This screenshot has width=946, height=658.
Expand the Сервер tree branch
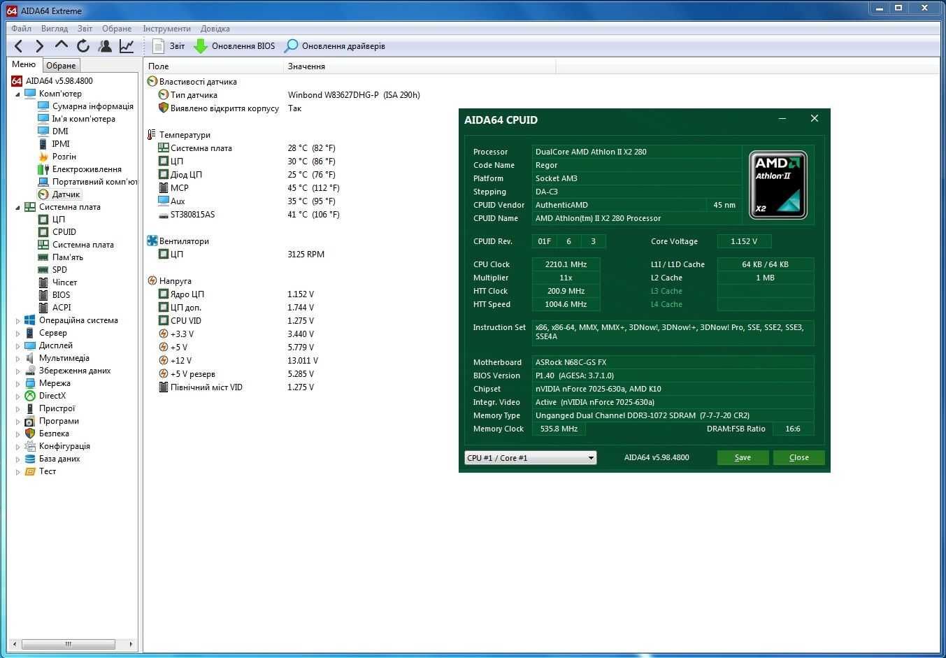point(17,333)
